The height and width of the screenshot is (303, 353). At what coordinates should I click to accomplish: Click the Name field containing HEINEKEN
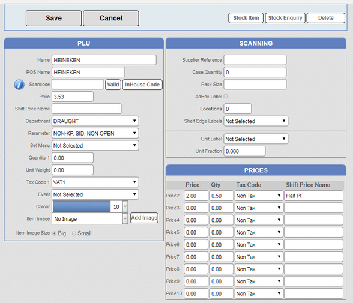tap(104, 60)
